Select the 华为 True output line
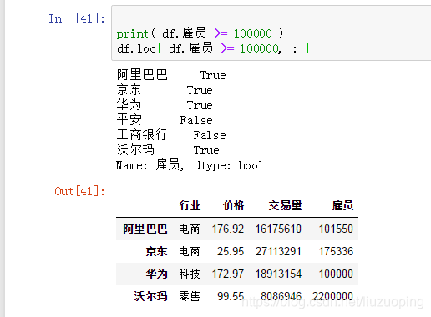Image resolution: width=431 pixels, height=317 pixels. [x=165, y=105]
